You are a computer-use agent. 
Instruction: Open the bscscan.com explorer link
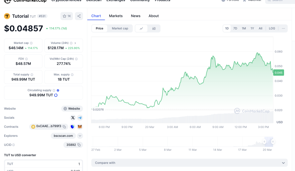(x=63, y=136)
